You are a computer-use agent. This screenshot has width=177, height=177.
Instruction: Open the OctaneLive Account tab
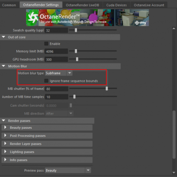tap(149, 5)
